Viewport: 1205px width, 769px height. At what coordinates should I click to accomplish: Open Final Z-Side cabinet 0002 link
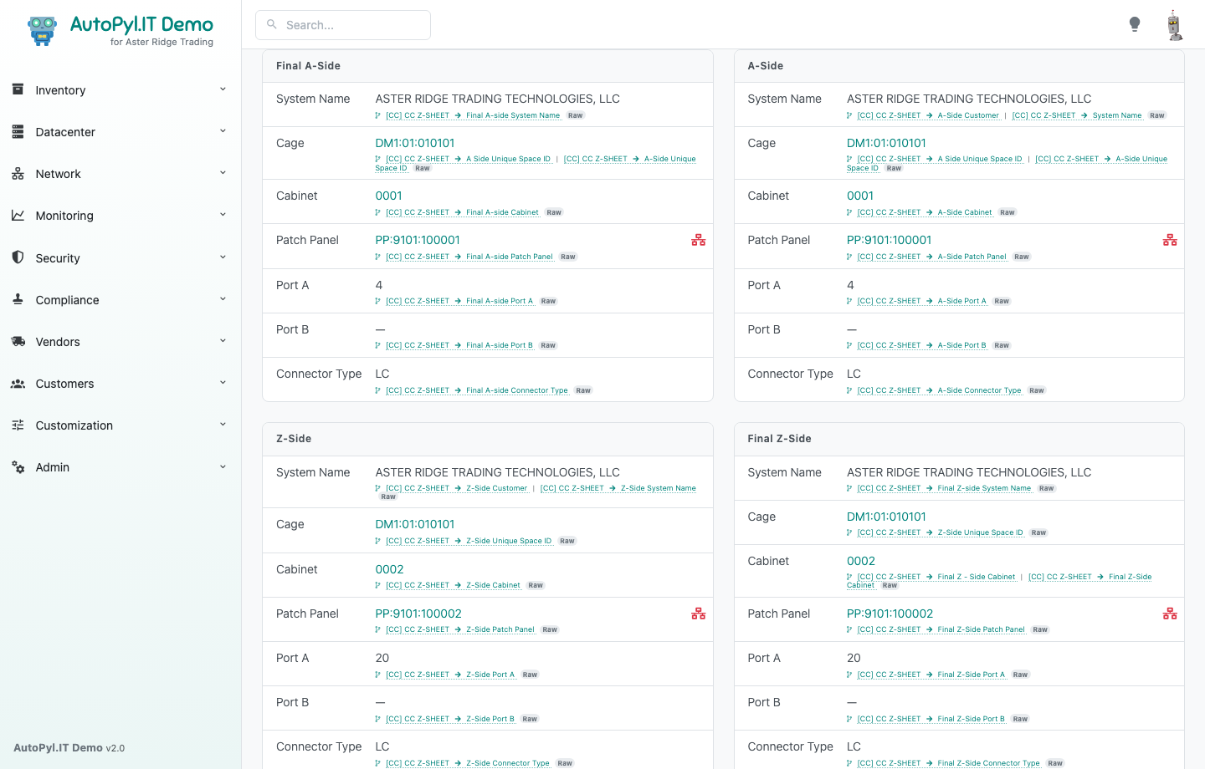click(x=861, y=561)
